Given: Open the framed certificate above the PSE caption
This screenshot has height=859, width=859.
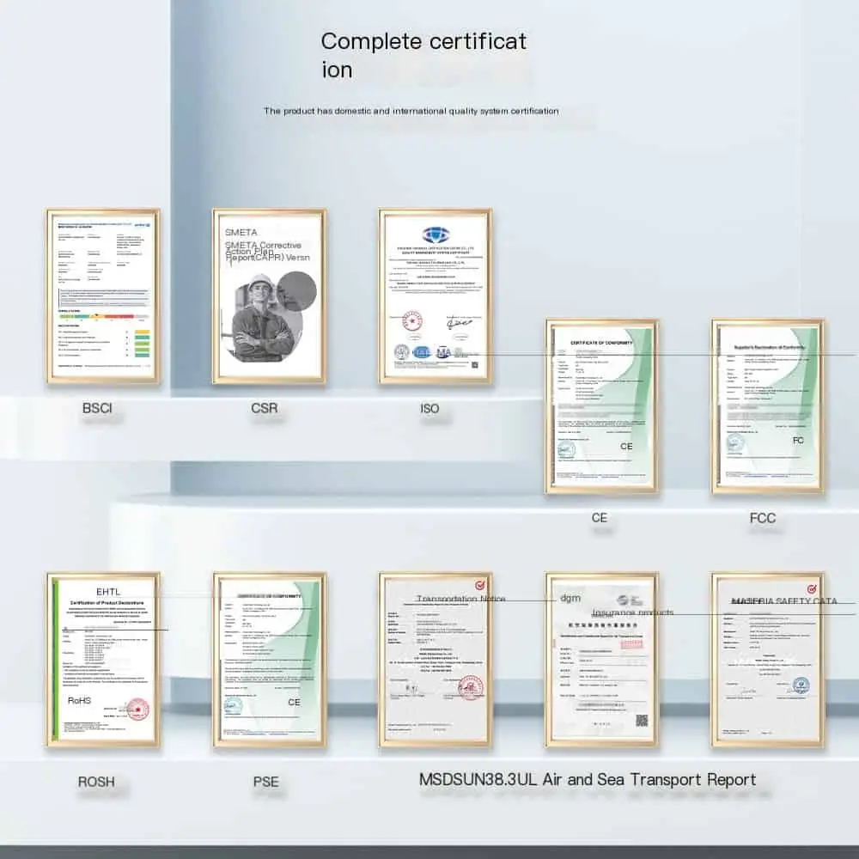Looking at the screenshot, I should point(270,660).
